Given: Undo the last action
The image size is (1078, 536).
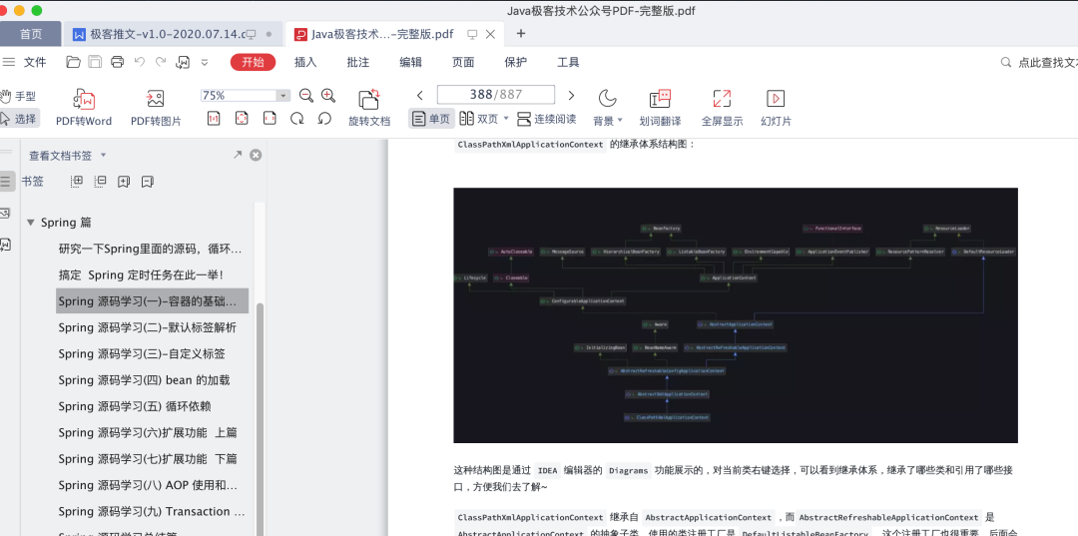Looking at the screenshot, I should click(x=140, y=62).
